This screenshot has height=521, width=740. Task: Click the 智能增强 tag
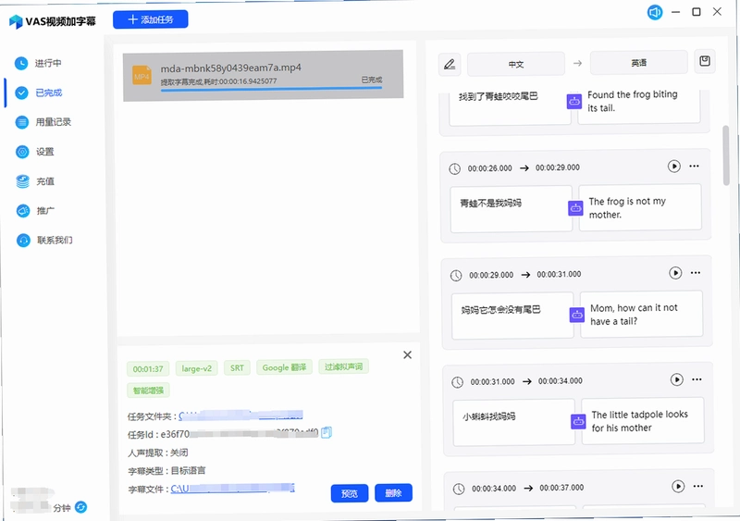[148, 391]
